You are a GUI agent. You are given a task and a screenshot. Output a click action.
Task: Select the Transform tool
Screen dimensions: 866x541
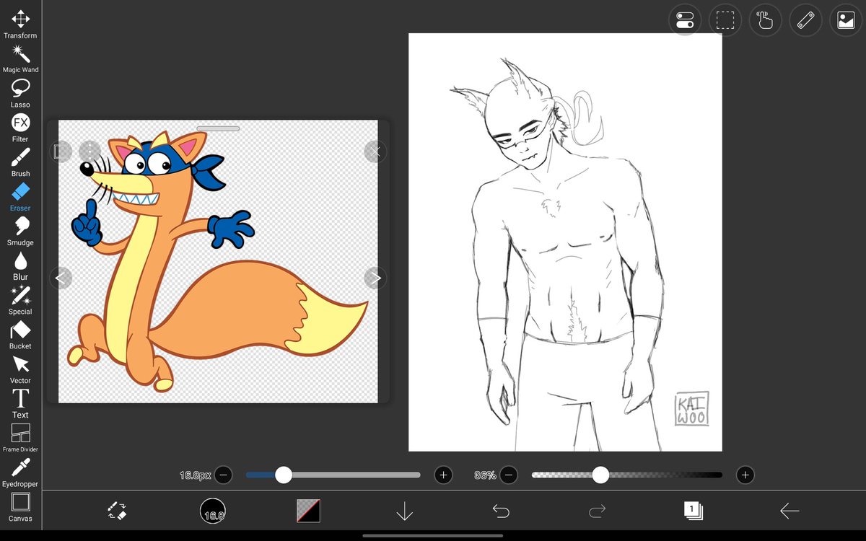(x=20, y=25)
